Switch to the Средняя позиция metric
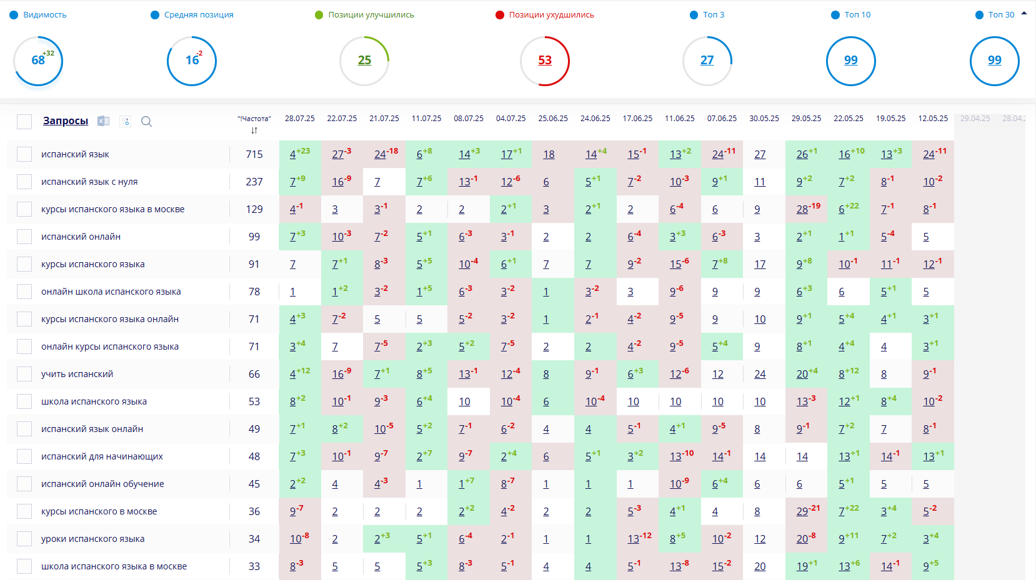Image resolution: width=1036 pixels, height=580 pixels. [198, 15]
